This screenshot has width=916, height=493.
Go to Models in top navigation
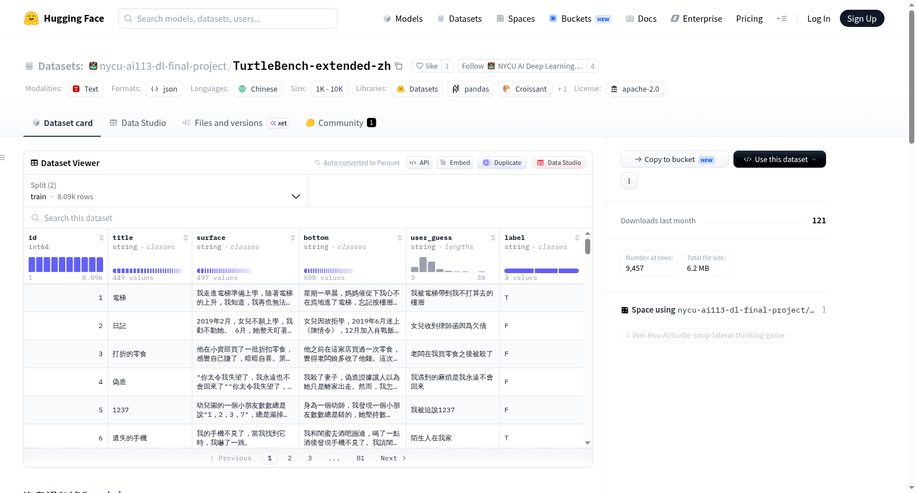click(403, 18)
